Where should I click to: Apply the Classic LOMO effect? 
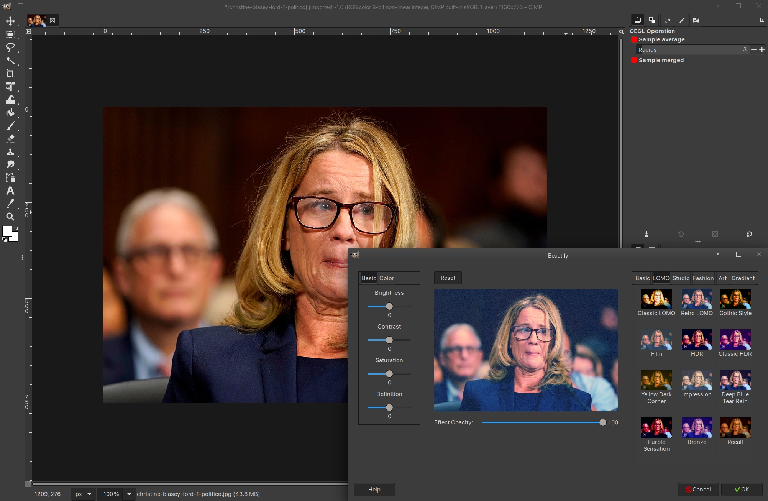[x=656, y=303]
